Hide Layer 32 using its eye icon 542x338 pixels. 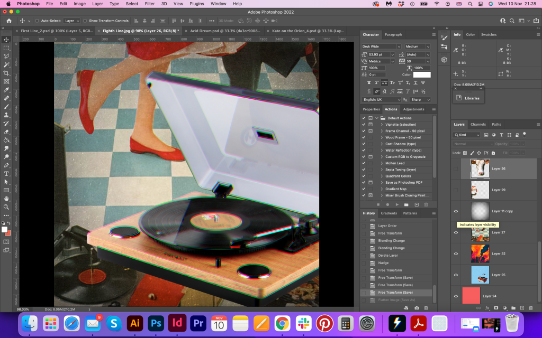(456, 253)
